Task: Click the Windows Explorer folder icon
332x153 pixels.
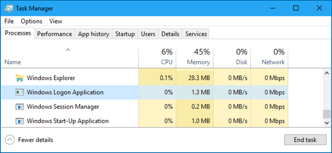Action: [x=19, y=78]
